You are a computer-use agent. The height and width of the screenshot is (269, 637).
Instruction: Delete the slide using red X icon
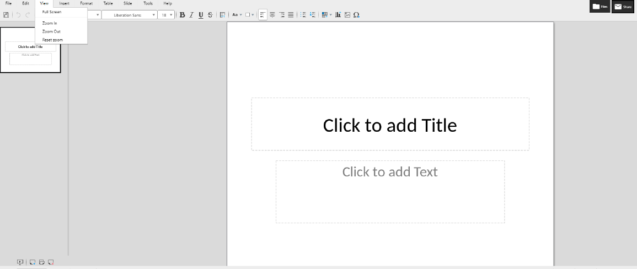click(x=51, y=262)
